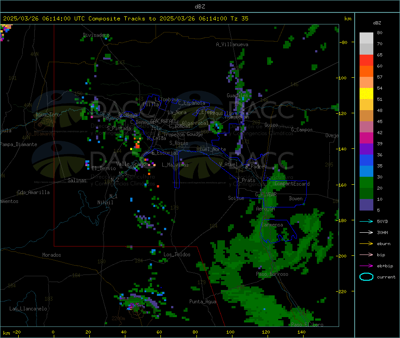Screen dimensions: 400x338
Task: Pick the amber 51 dBZ legend swatch
Action: pos(366,104)
